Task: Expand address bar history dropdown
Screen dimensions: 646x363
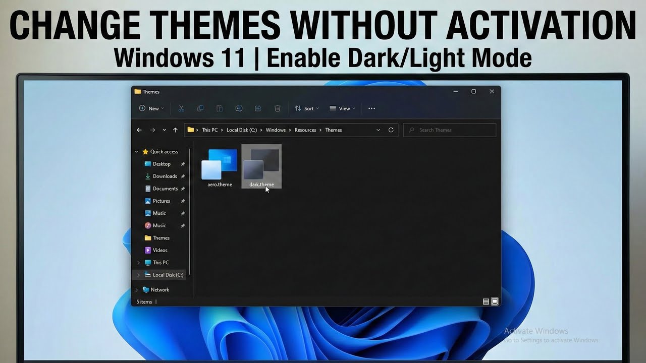Action: pos(378,130)
